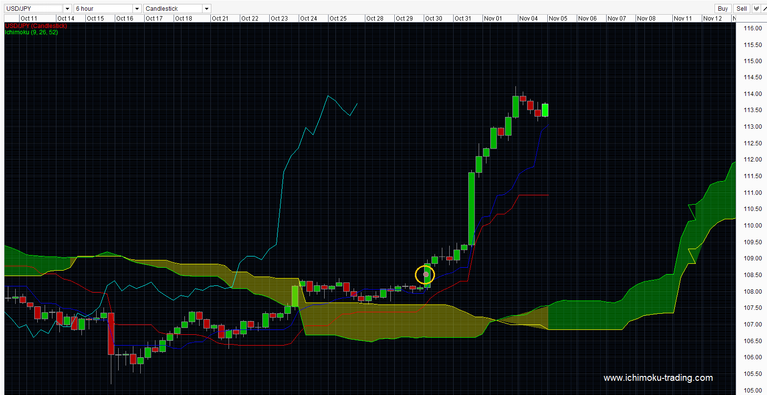Click the Oct 16 date label

(x=125, y=19)
